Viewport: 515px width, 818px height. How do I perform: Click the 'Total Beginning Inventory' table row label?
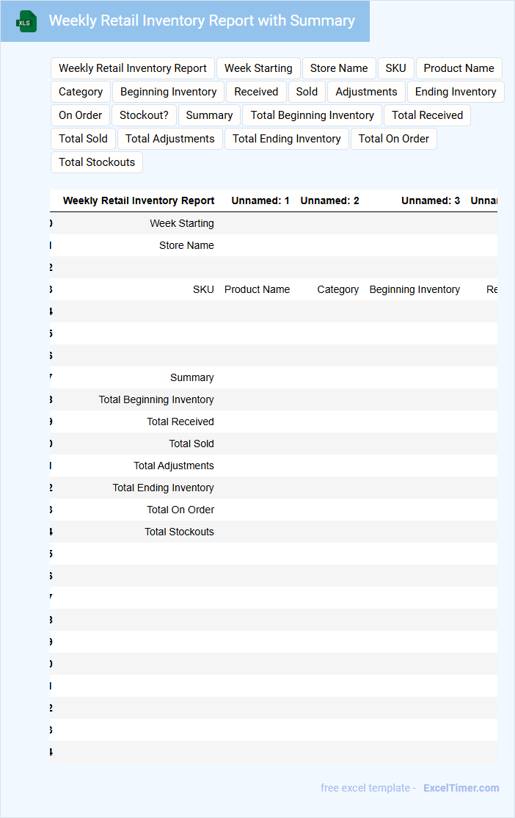pos(156,399)
